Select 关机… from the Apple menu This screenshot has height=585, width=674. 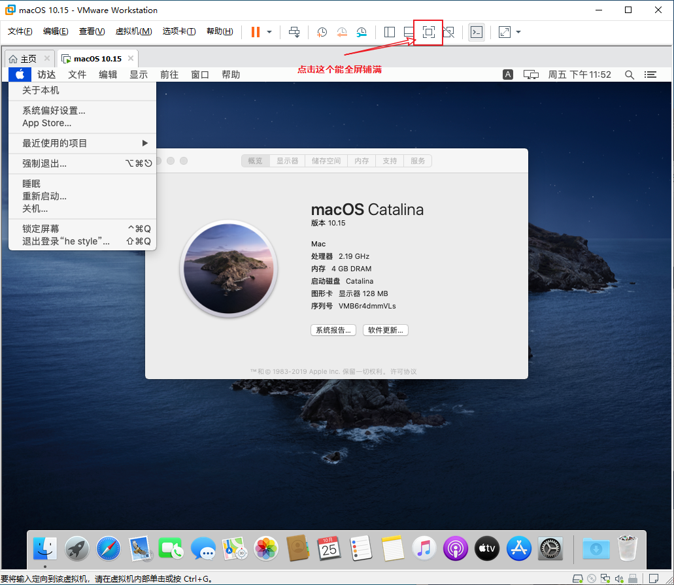pos(82,209)
